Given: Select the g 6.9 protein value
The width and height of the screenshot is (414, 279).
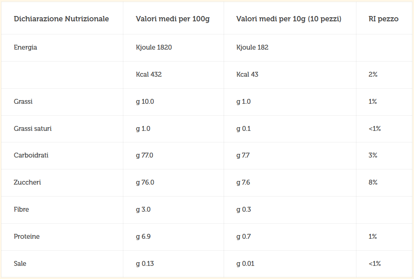Looking at the screenshot, I should pos(143,237).
